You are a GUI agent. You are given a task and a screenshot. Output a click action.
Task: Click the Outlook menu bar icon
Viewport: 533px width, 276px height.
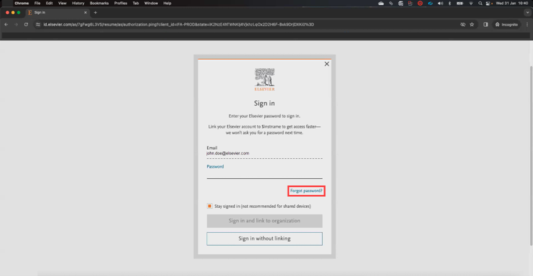[401, 3]
